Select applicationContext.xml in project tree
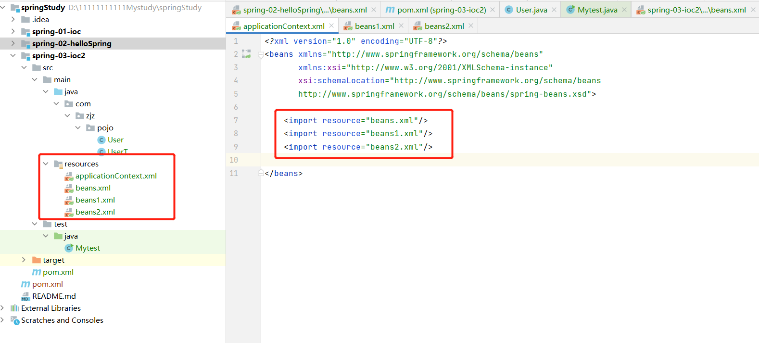The height and width of the screenshot is (343, 759). [x=116, y=176]
